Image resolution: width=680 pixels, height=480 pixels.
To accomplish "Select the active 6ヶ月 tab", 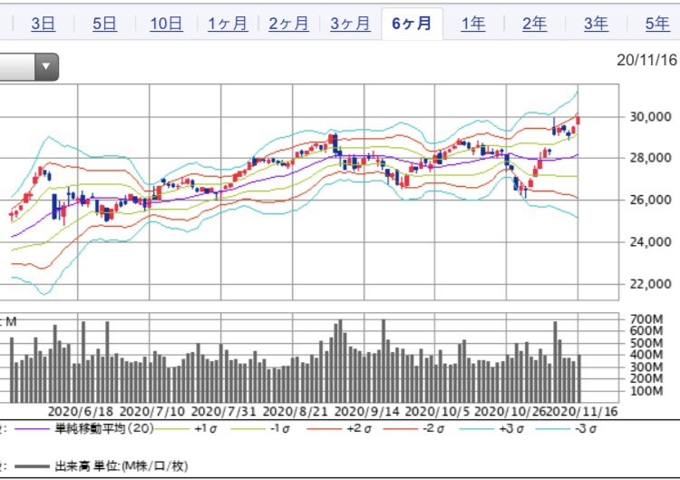I will (412, 24).
